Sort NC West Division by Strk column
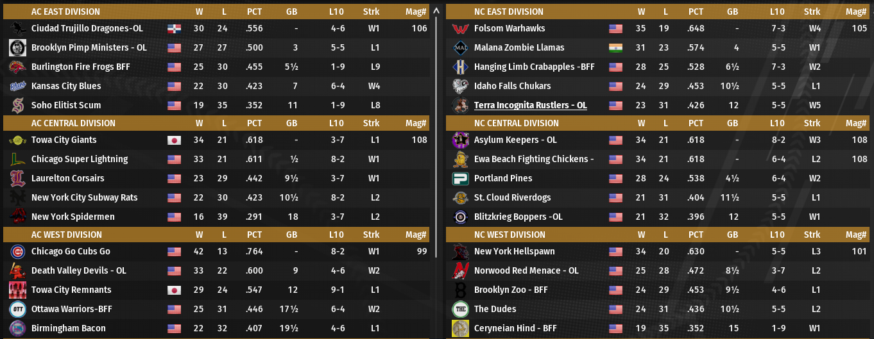The width and height of the screenshot is (874, 339). [812, 235]
